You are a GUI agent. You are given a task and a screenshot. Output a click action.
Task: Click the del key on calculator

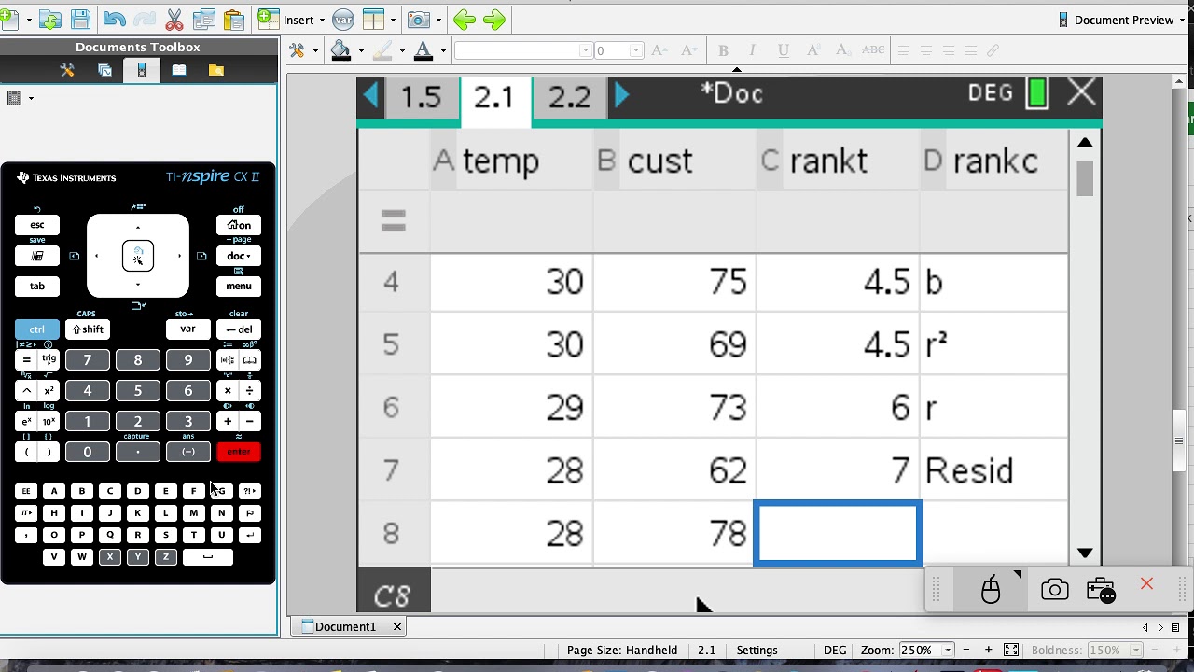[x=239, y=329]
